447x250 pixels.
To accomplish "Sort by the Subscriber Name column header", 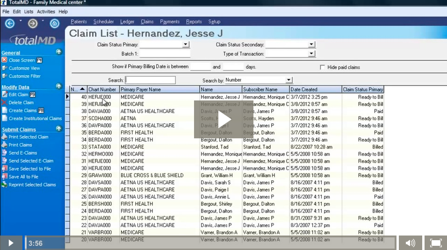I will tap(266, 89).
